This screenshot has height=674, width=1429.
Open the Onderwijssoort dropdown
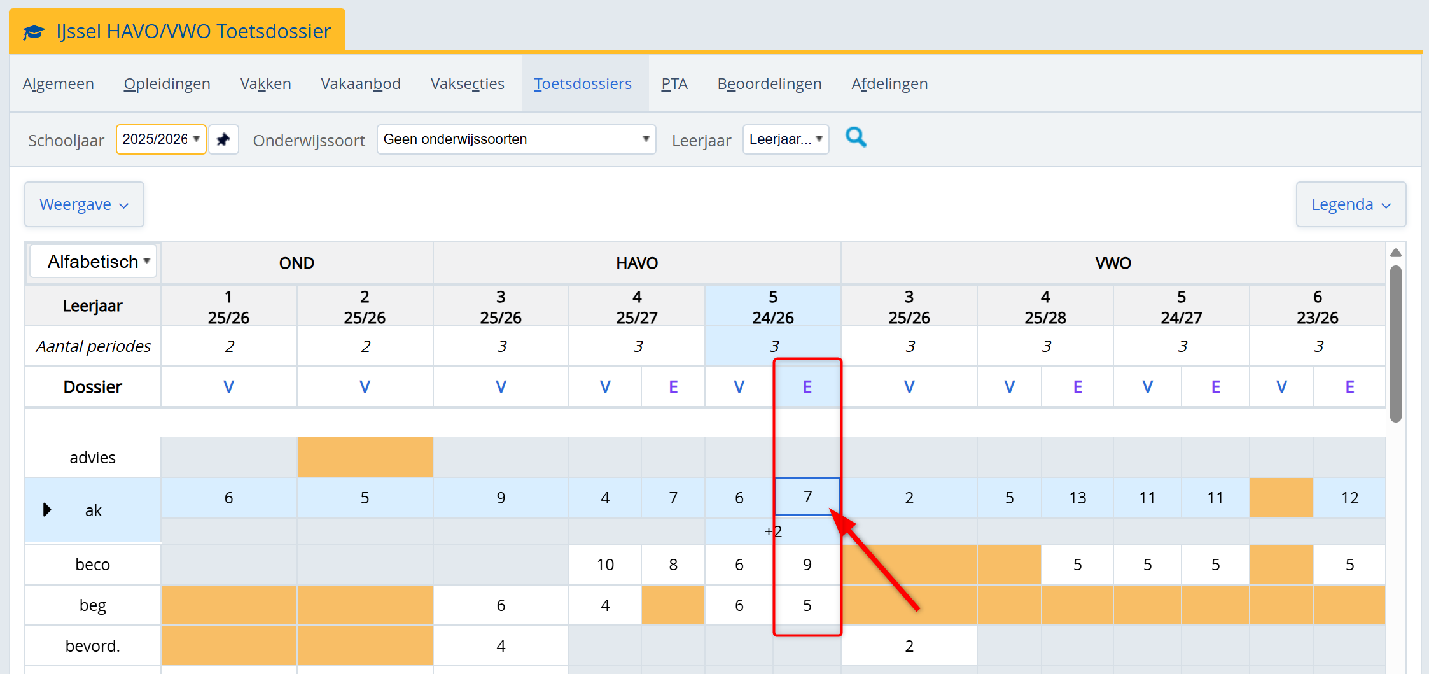click(x=516, y=139)
